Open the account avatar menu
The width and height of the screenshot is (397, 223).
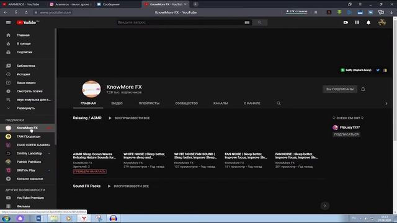coord(382,22)
